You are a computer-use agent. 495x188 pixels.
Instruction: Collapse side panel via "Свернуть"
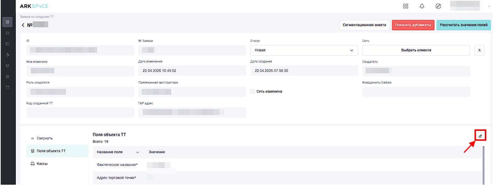[x=45, y=138]
